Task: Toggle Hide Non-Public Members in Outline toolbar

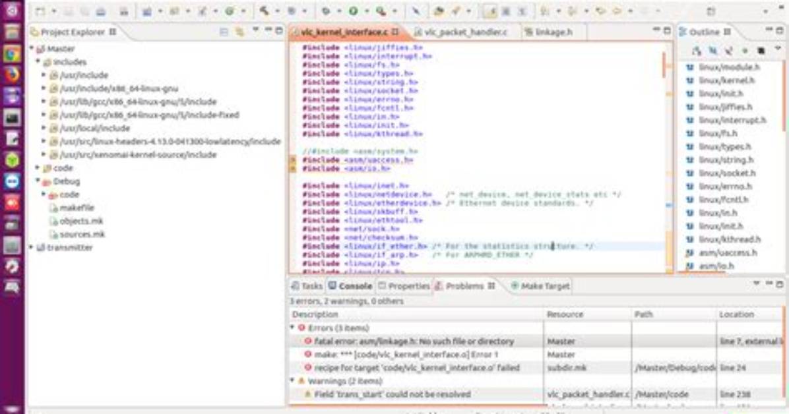Action: [x=745, y=50]
